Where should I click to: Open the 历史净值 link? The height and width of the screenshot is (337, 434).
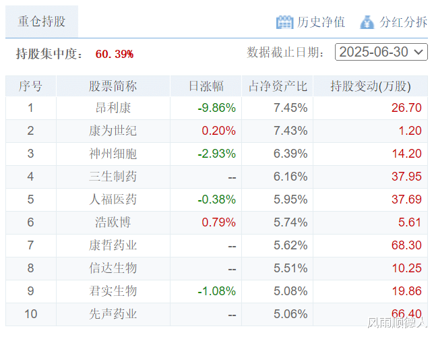(x=321, y=22)
